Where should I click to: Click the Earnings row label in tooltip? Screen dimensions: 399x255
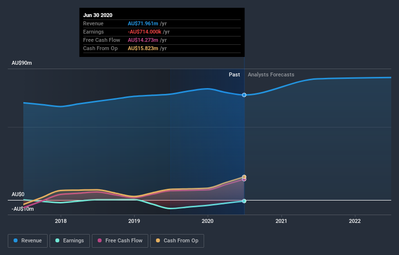click(93, 32)
